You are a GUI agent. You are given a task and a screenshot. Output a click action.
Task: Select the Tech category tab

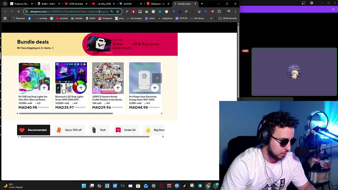99,130
